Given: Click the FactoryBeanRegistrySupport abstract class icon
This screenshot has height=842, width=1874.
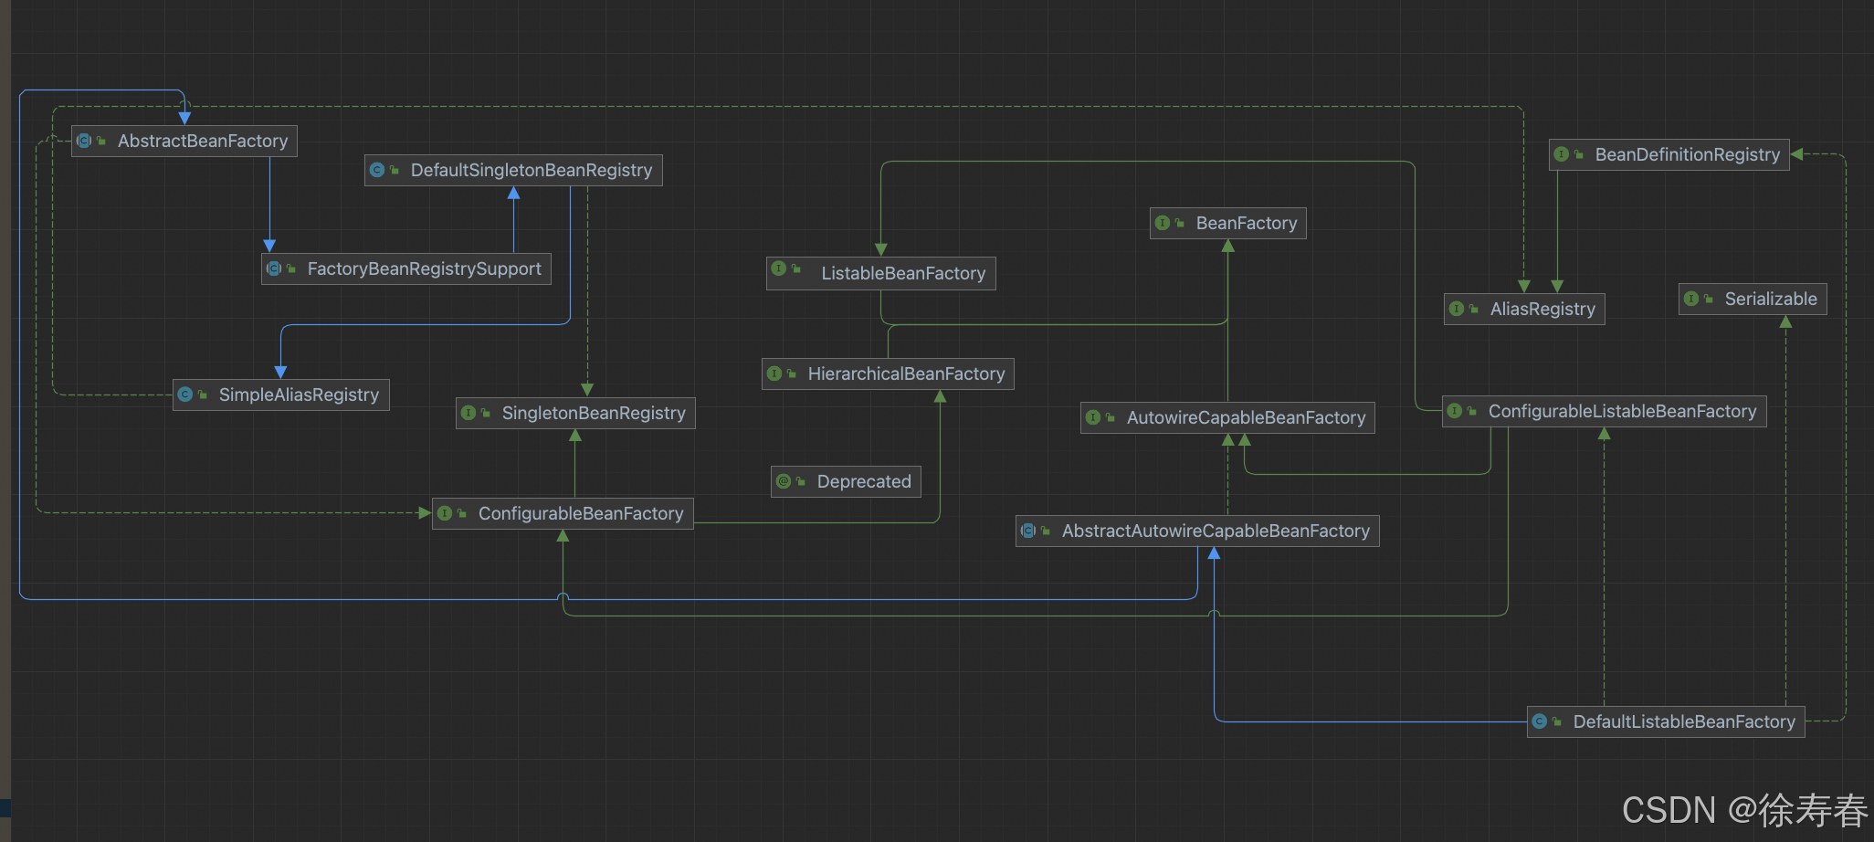Looking at the screenshot, I should (273, 268).
